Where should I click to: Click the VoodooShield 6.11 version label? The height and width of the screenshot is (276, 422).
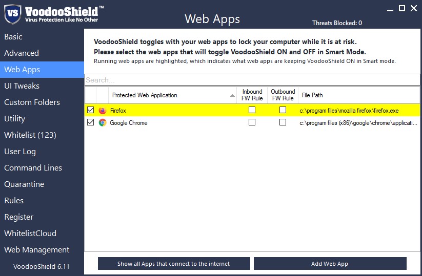coord(41,266)
